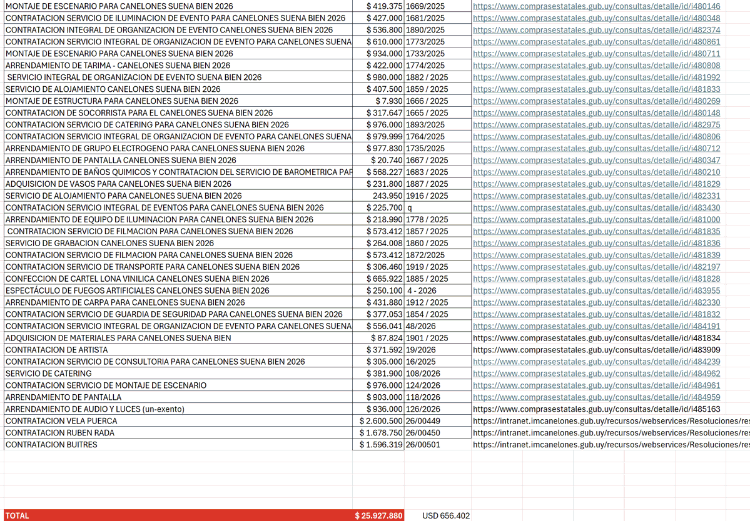This screenshot has height=521, width=750.
Task: Select the CONTRATACION DE SOCORRISTA cell
Action: click(178, 113)
